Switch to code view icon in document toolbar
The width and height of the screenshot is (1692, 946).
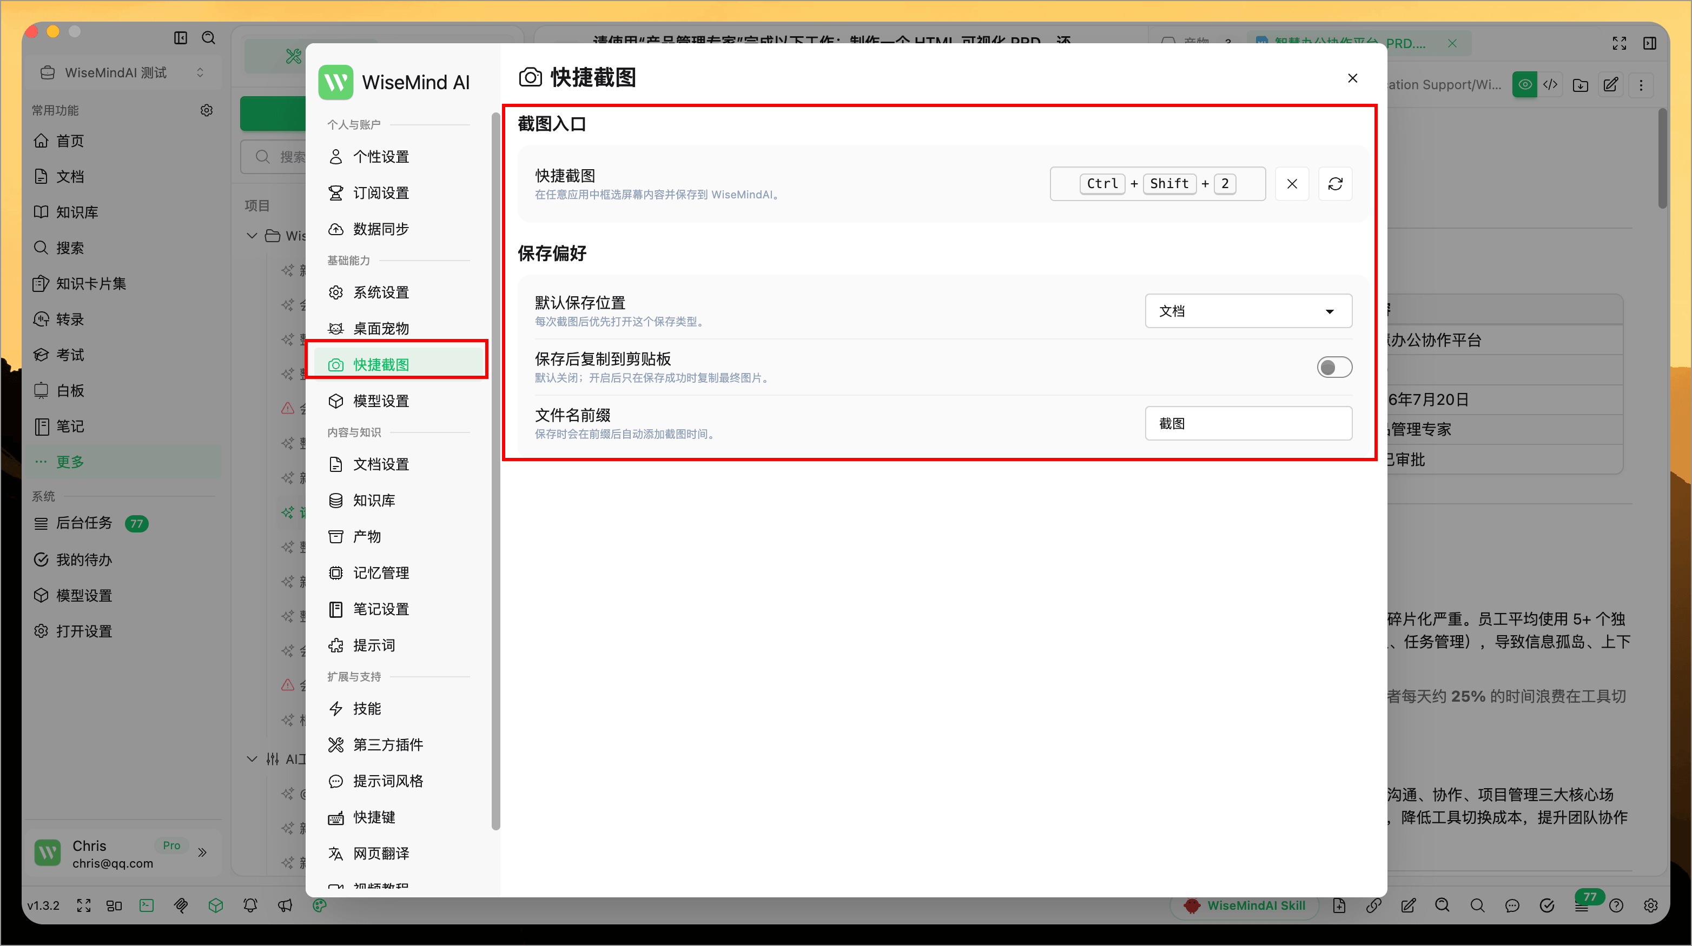coord(1550,85)
